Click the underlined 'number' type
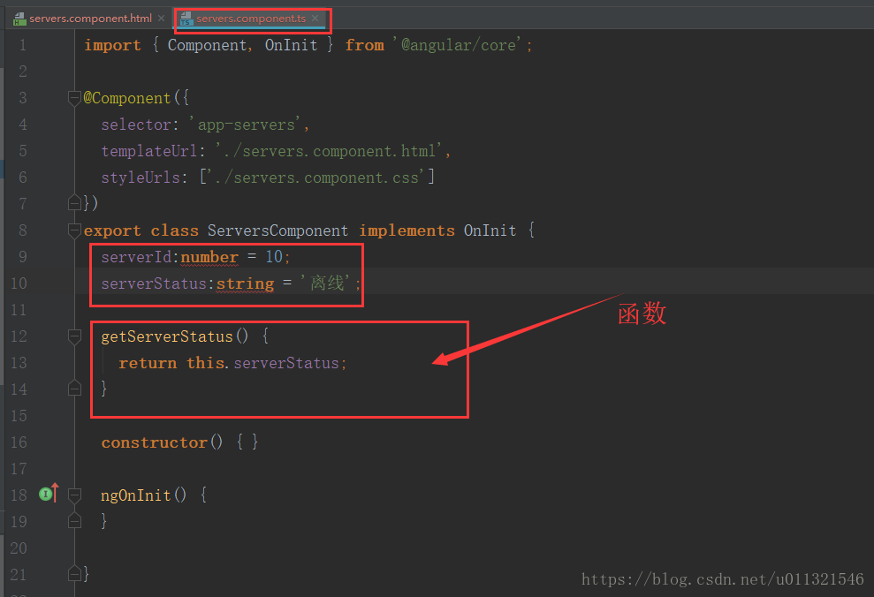The image size is (874, 597). pyautogui.click(x=209, y=257)
